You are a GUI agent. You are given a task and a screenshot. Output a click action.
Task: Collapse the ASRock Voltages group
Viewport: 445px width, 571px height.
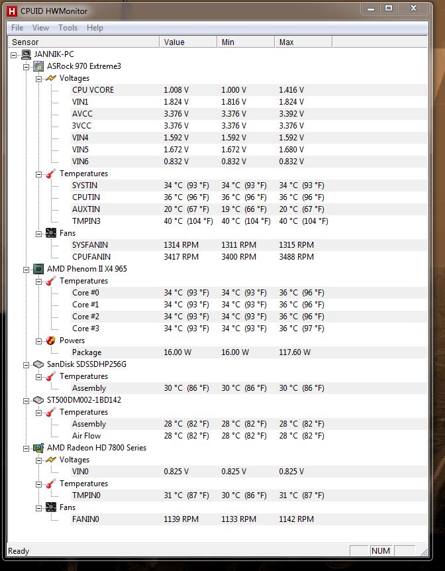38,79
